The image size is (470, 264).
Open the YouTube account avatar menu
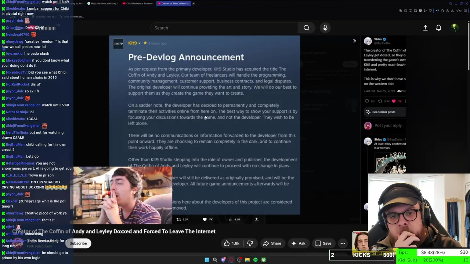(454, 27)
